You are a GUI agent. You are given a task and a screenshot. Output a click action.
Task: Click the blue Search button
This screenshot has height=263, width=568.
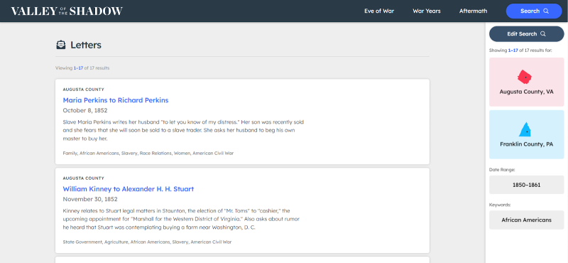point(534,11)
